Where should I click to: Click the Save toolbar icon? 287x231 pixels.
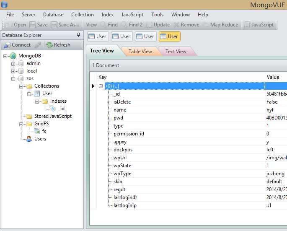(x=33, y=25)
